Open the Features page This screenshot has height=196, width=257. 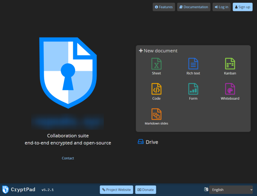click(x=164, y=7)
